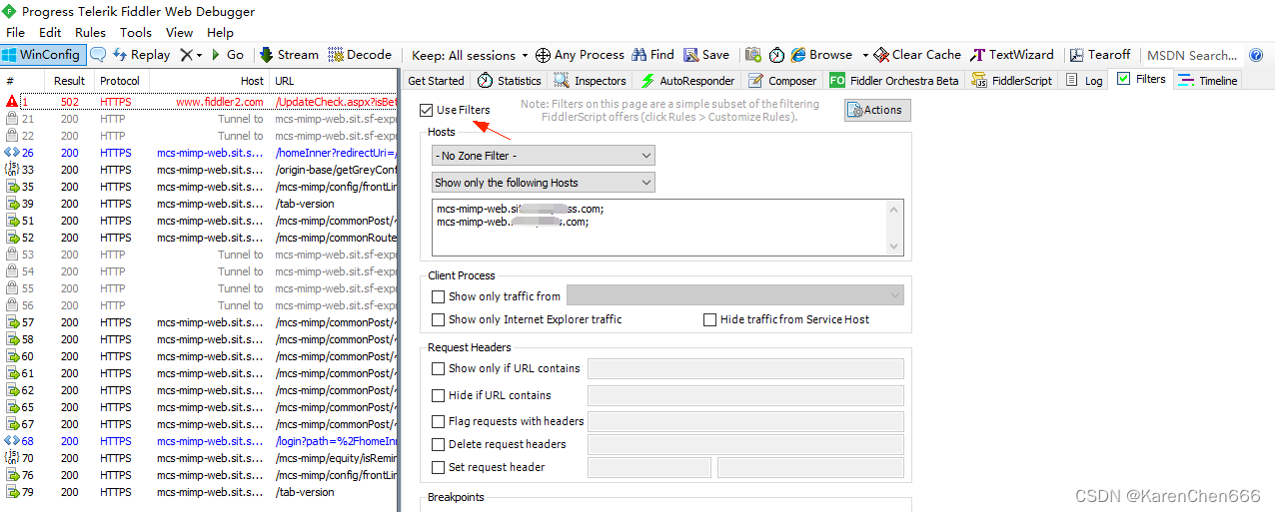Expand the Browse dropdown arrow
The image size is (1275, 512).
[x=864, y=55]
